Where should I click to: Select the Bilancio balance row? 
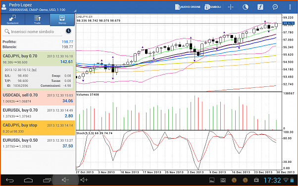tap(38, 47)
